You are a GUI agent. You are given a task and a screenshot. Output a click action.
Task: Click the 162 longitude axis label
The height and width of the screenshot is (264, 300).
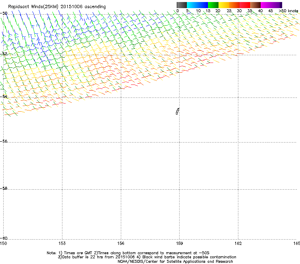[238, 243]
